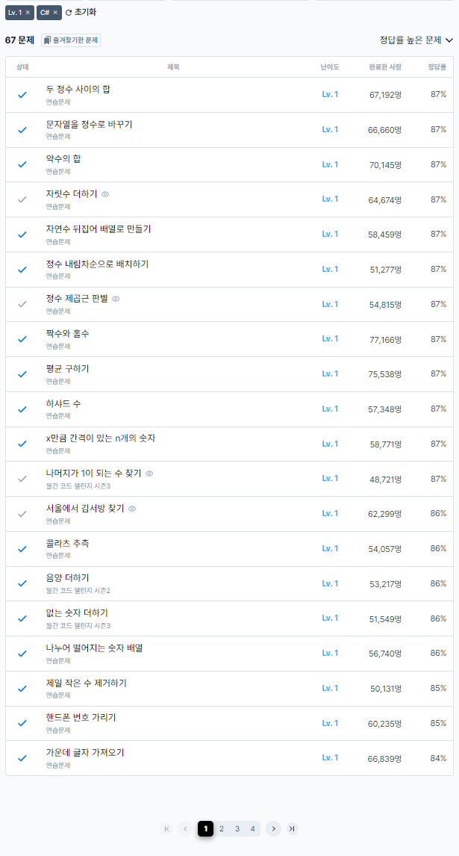Go to the next page arrow
Image resolution: width=459 pixels, height=856 pixels.
point(273,828)
